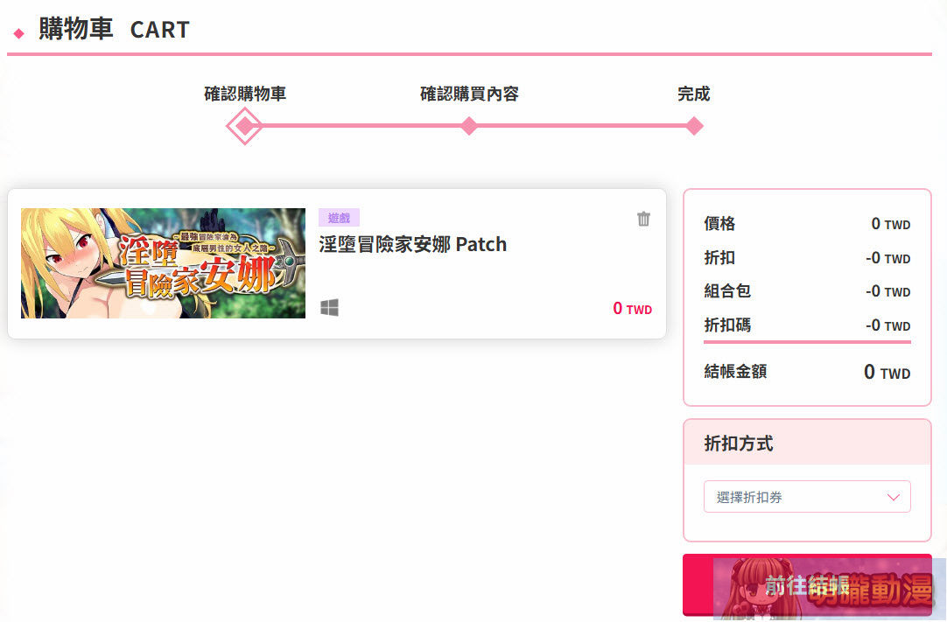The height and width of the screenshot is (622, 947).
Task: Click the 購物車 CART page heading
Action: coord(114,29)
